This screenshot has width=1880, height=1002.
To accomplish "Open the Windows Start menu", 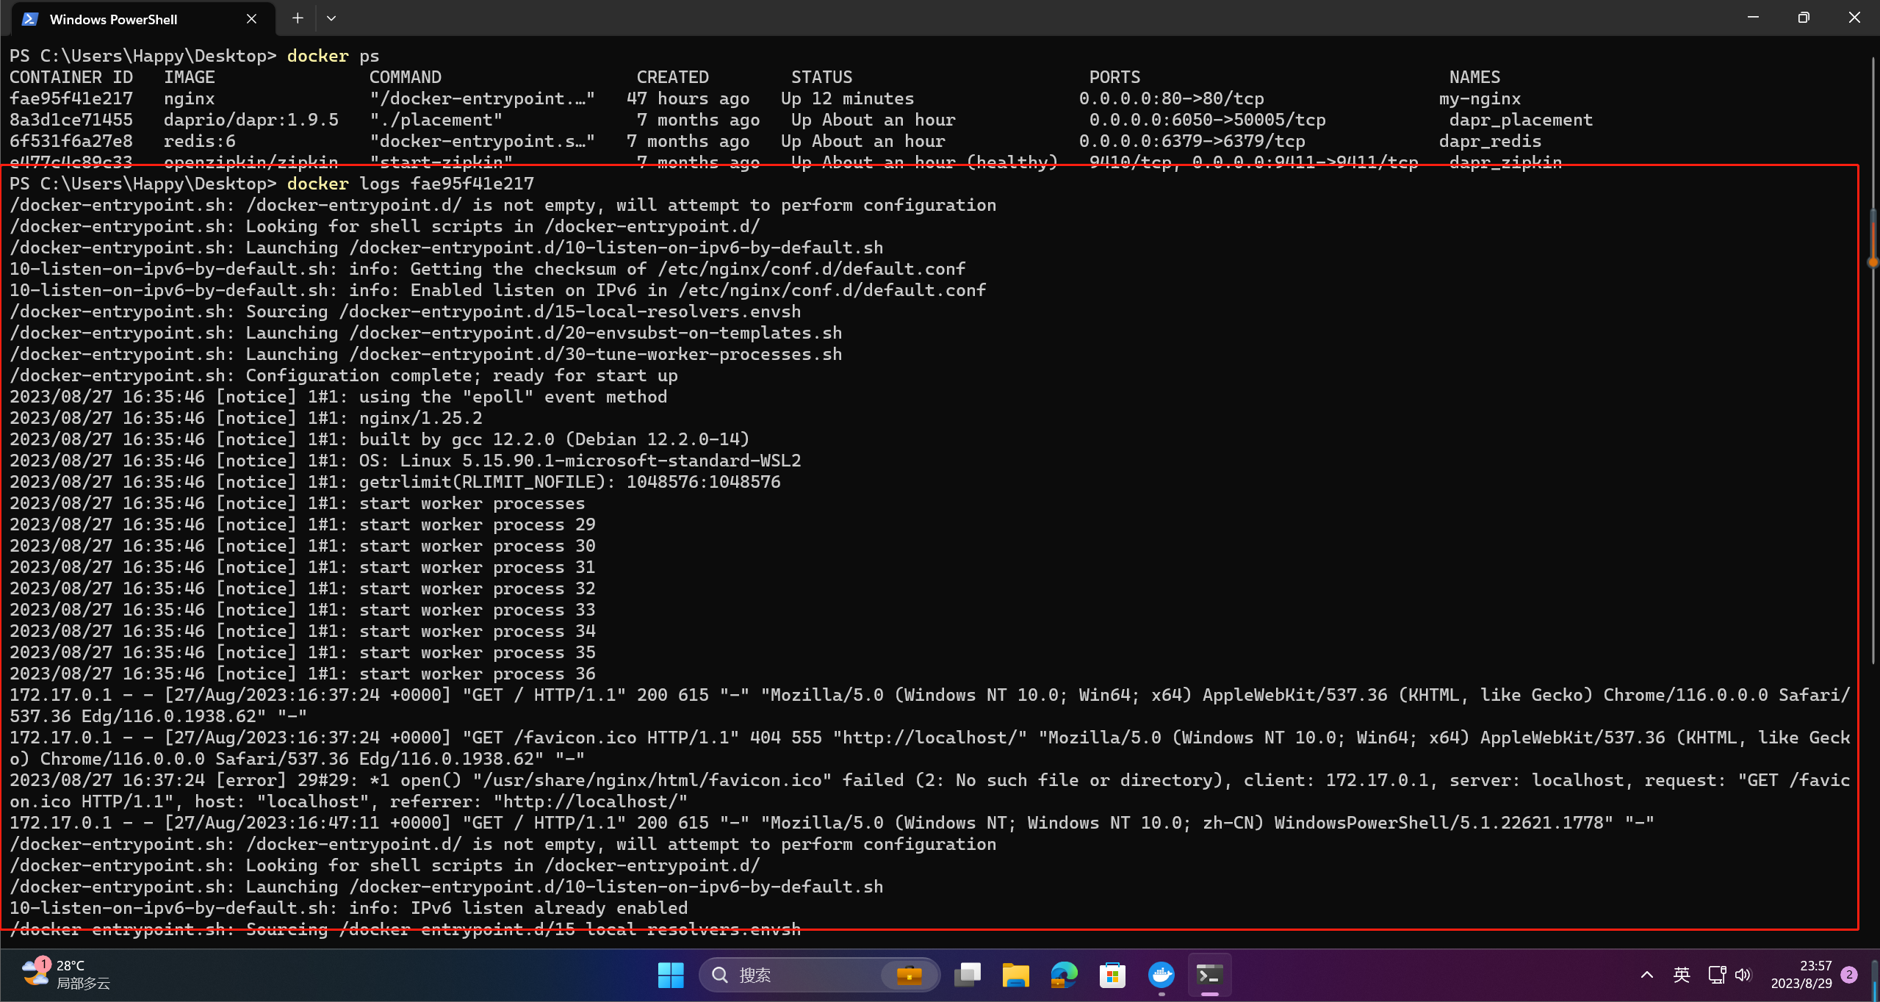I will point(670,975).
